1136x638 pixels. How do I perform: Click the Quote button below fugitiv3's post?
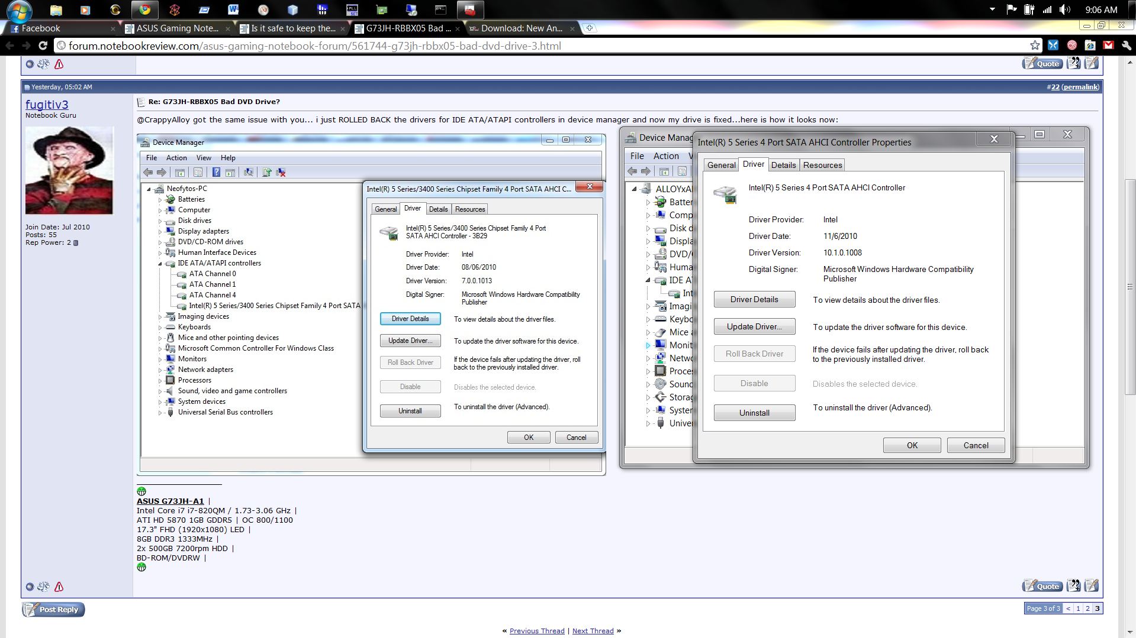point(1042,586)
